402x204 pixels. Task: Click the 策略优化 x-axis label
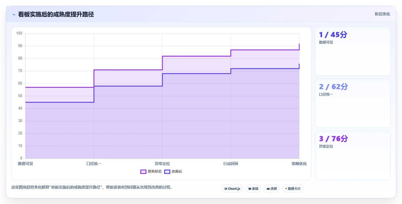(299, 164)
